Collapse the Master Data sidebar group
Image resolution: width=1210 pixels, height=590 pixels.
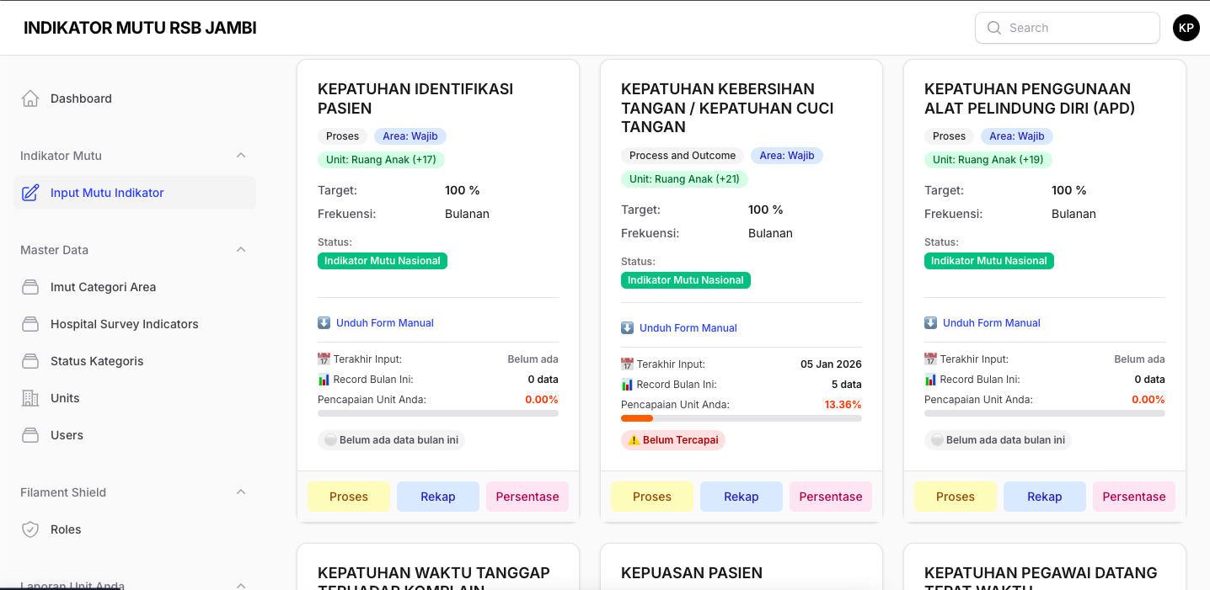coord(241,250)
